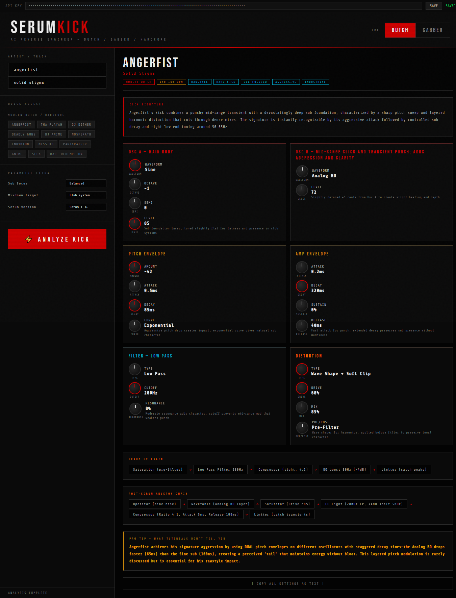Click Wavetable (analog BD layer) step
The image size is (456, 598).
tap(221, 504)
